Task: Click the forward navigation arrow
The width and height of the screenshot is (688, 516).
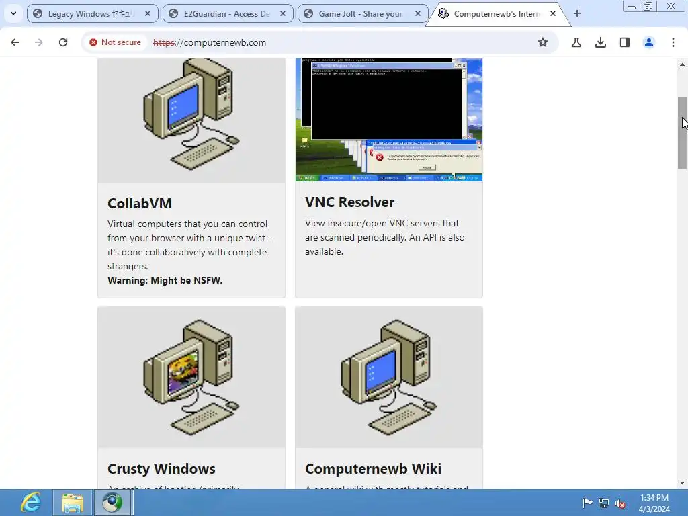Action: tap(39, 42)
